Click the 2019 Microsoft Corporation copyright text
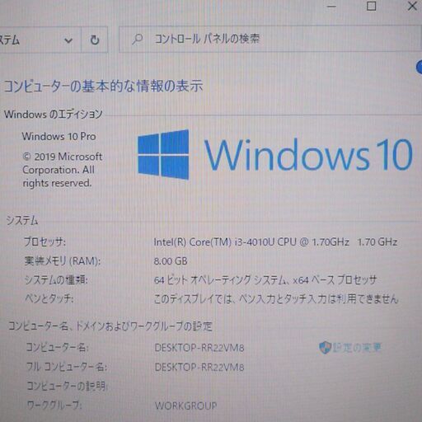This screenshot has width=422, height=422. tap(62, 170)
